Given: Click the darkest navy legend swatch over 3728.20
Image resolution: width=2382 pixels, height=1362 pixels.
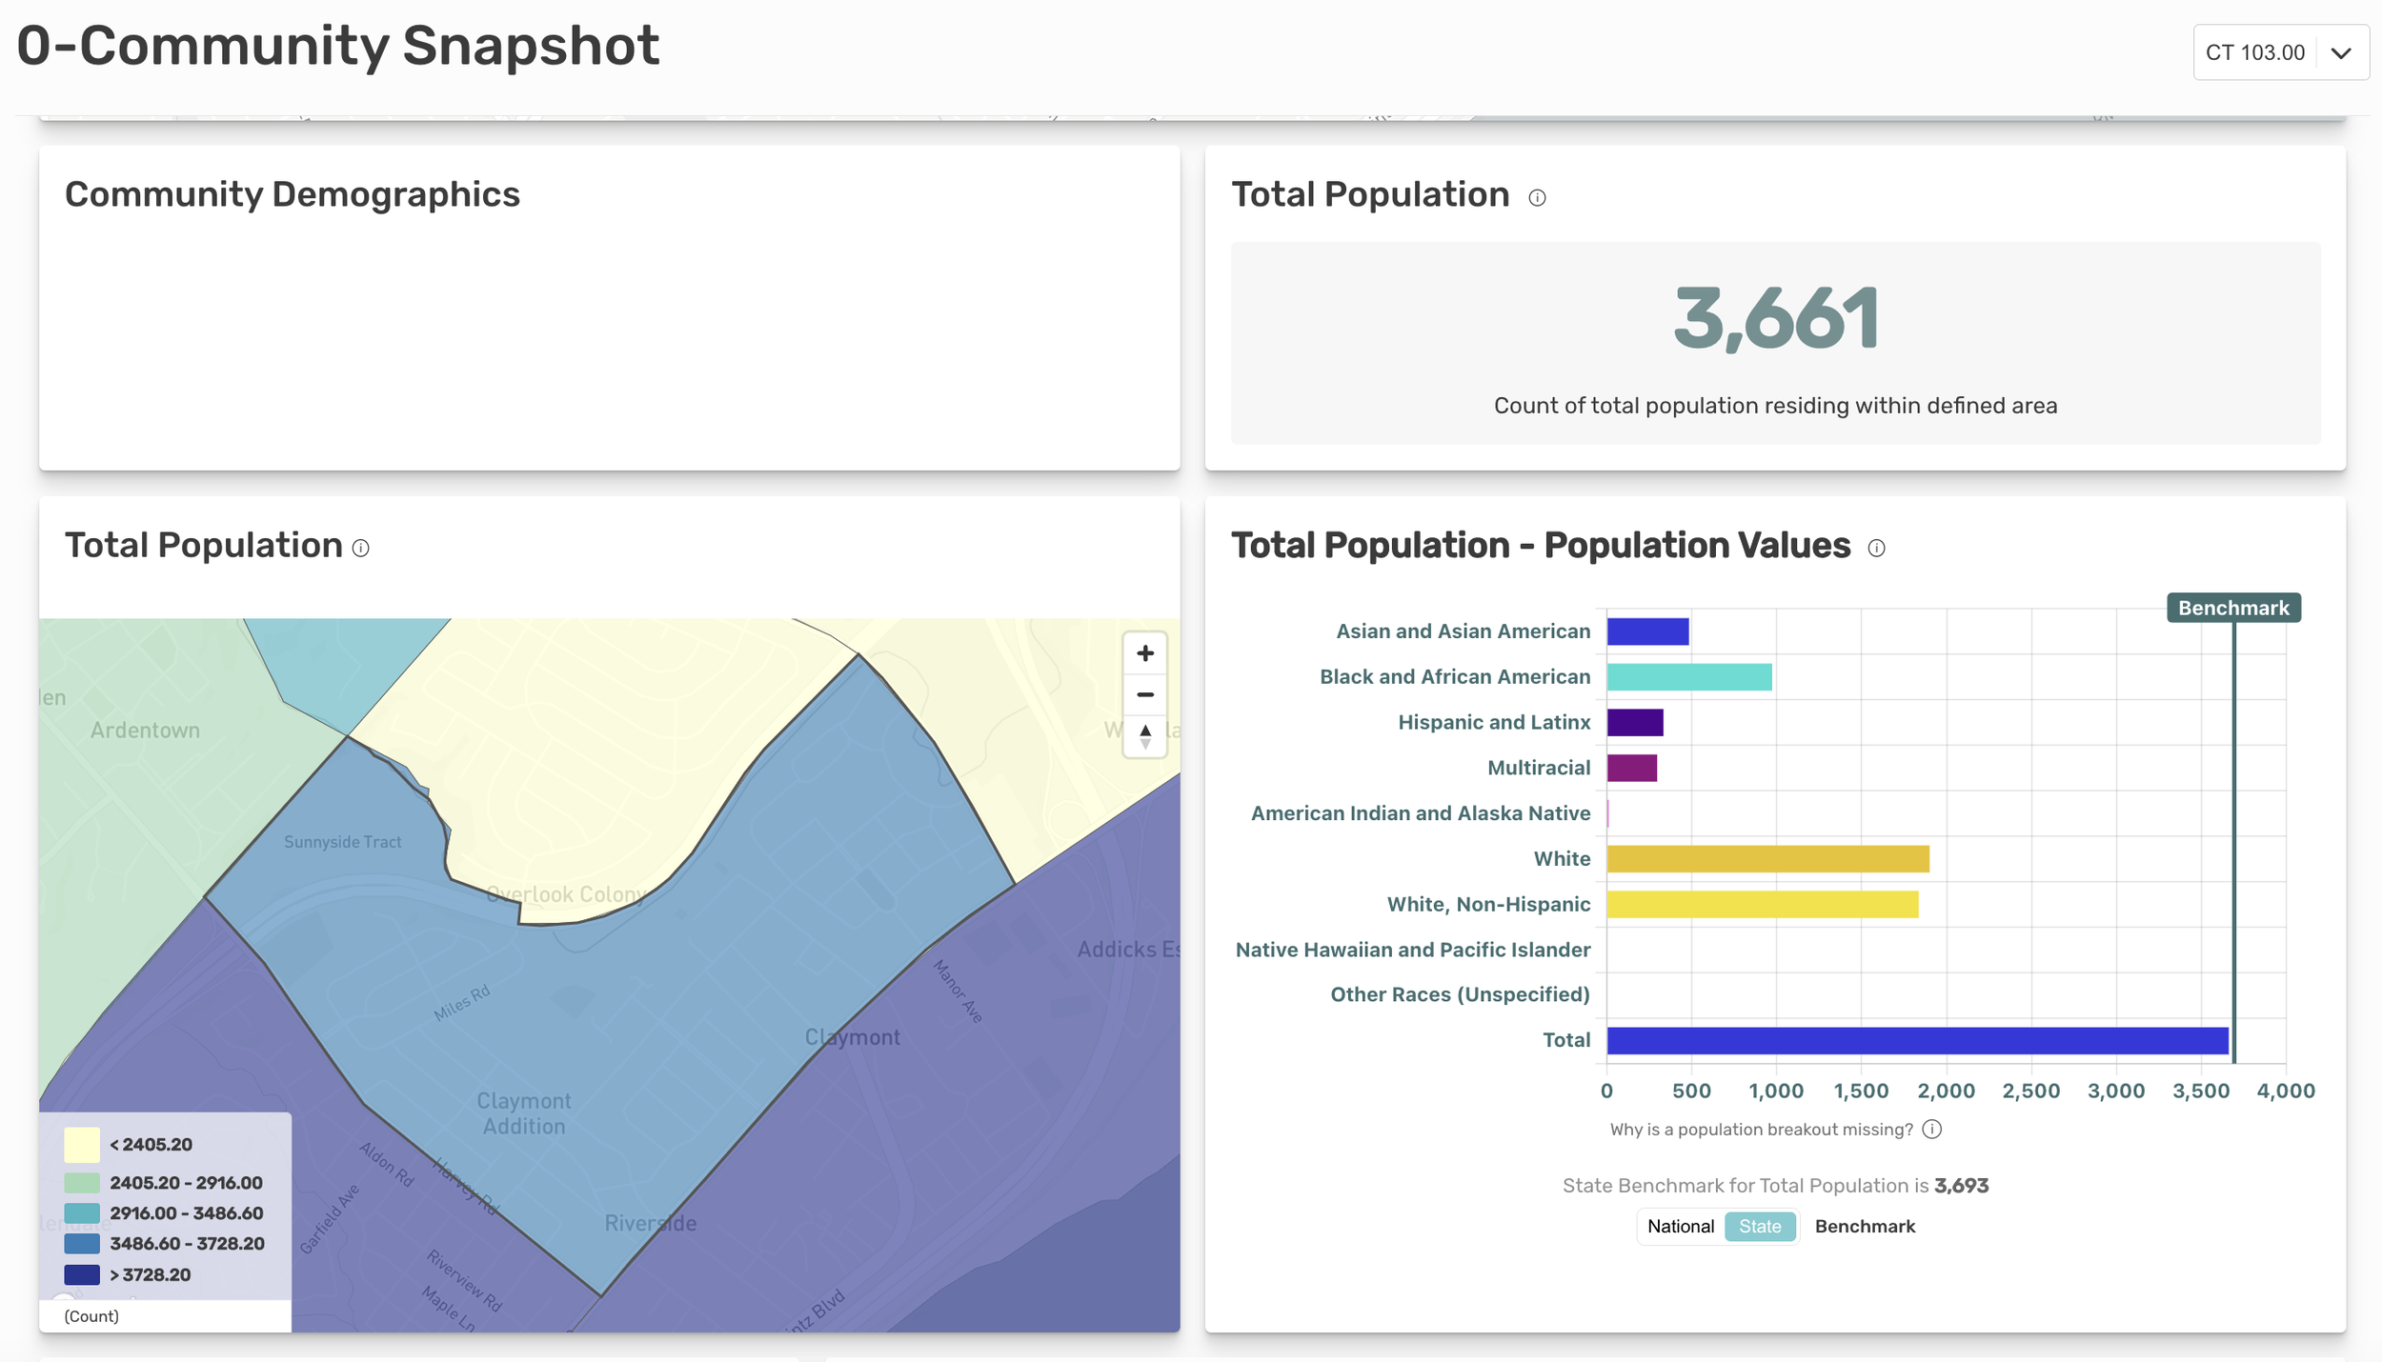Looking at the screenshot, I should [x=82, y=1274].
